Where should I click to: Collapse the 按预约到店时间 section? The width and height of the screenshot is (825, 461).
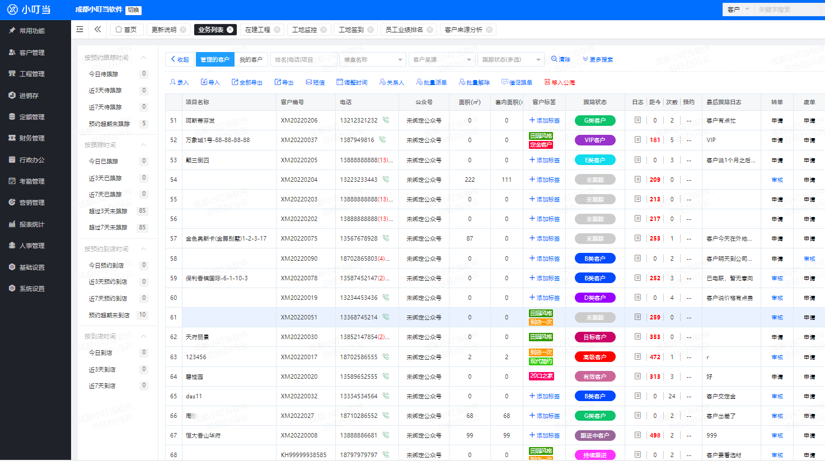click(x=144, y=249)
